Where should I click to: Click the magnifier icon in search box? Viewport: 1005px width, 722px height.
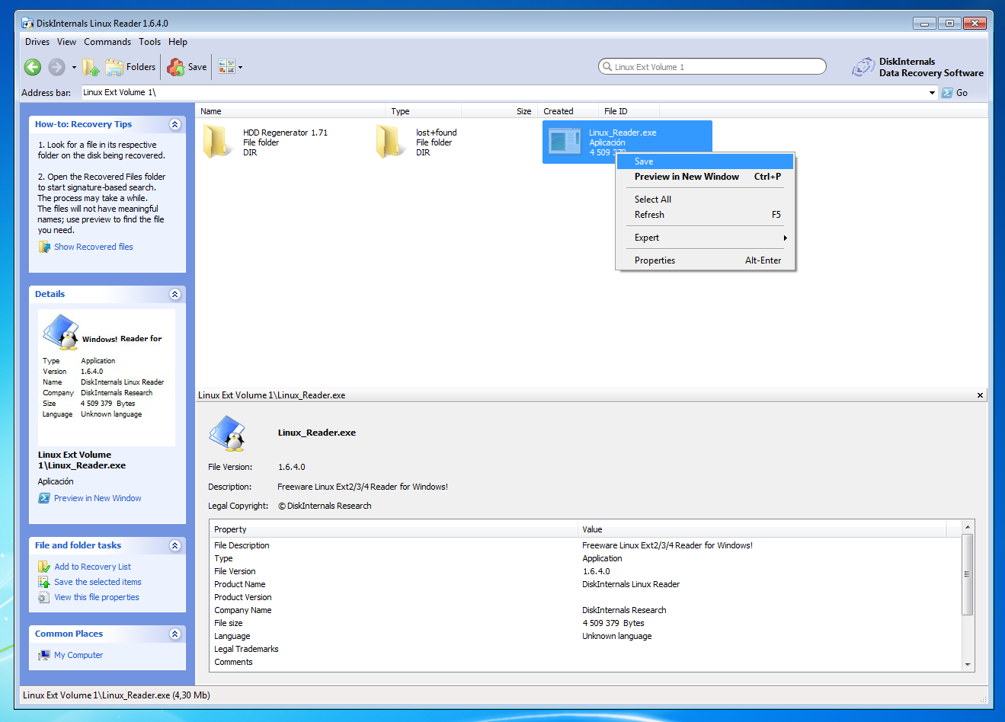coord(607,67)
